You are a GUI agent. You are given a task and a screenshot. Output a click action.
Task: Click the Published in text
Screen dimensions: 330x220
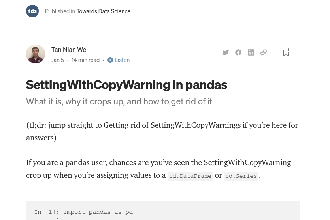coord(60,11)
